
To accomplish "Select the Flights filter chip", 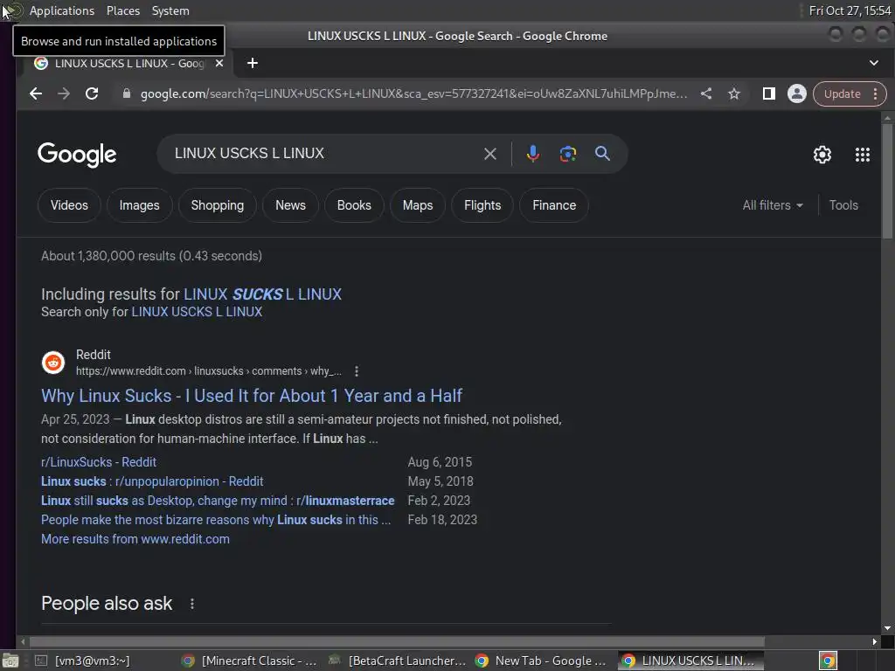I will [x=482, y=205].
